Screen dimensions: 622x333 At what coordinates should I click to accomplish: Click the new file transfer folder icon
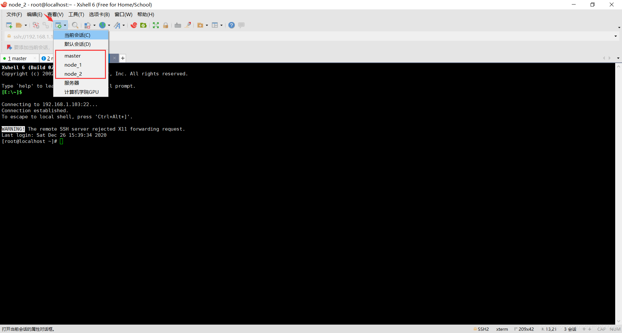200,25
